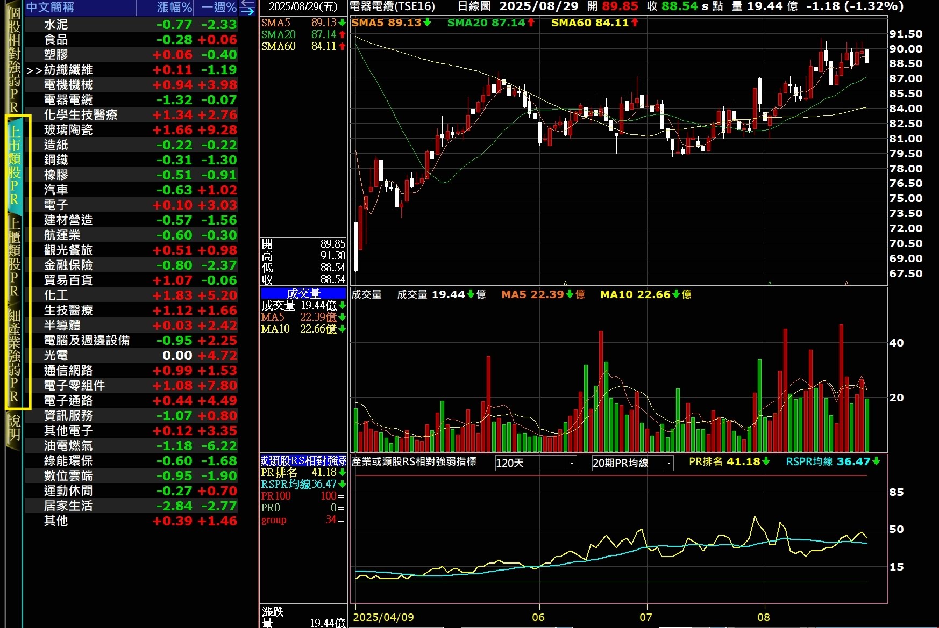The height and width of the screenshot is (628, 939).
Task: Click the green down arrow beside SMA5 legend
Action: pyautogui.click(x=427, y=23)
